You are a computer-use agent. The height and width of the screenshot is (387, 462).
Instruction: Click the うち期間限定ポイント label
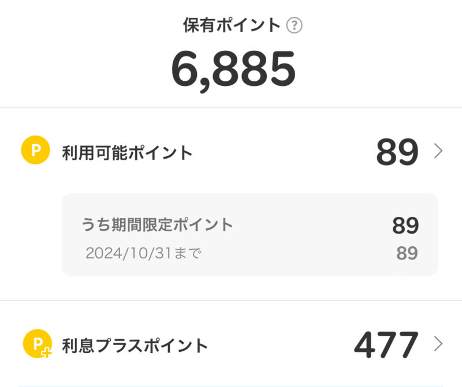(158, 225)
